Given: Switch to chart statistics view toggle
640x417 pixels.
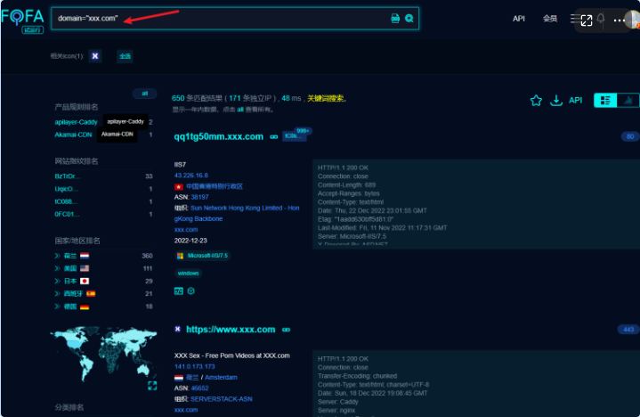Looking at the screenshot, I should pyautogui.click(x=628, y=100).
